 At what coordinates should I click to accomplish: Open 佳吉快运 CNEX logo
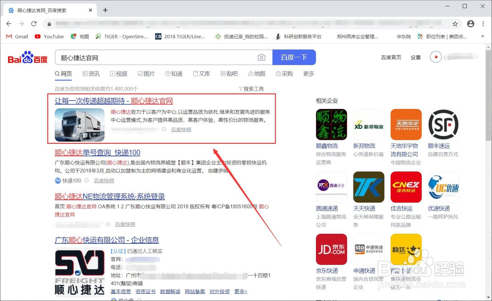(406, 187)
